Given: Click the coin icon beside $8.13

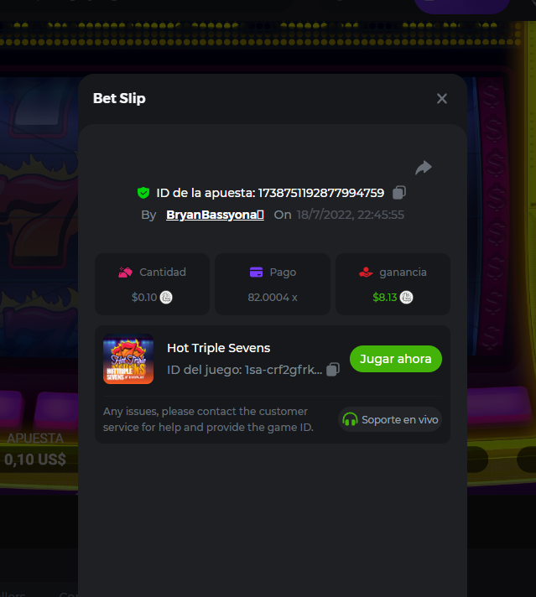Looking at the screenshot, I should [407, 297].
